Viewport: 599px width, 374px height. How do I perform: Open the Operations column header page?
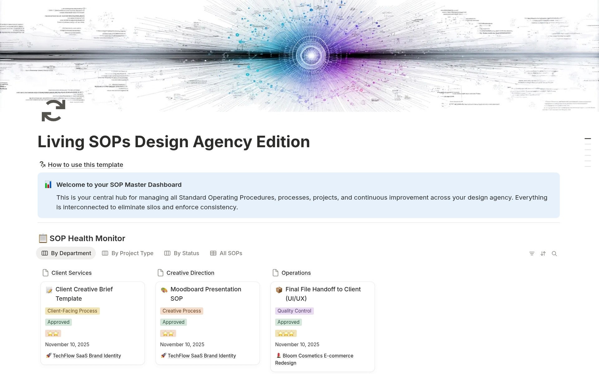pos(296,273)
